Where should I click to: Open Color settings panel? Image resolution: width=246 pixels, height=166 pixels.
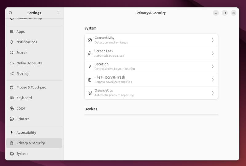pyautogui.click(x=34, y=108)
